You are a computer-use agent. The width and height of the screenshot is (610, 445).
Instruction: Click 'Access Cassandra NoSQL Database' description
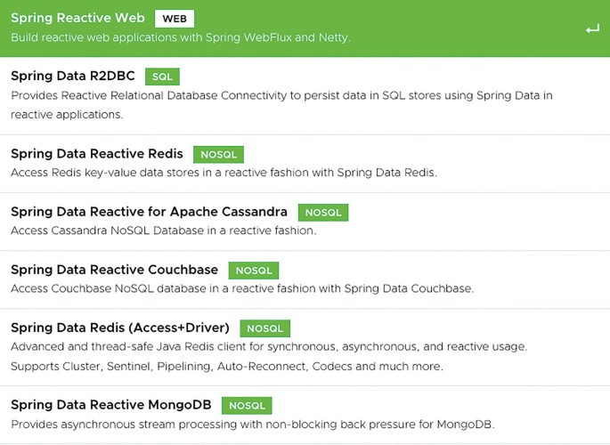coord(164,231)
